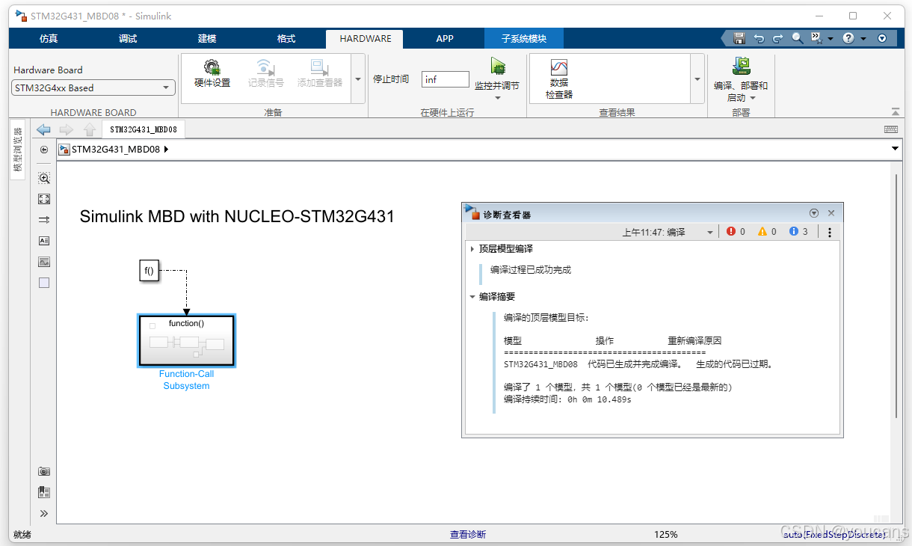This screenshot has width=912, height=546.
Task: Open the 模型浏览器 side panel
Action: click(x=18, y=150)
